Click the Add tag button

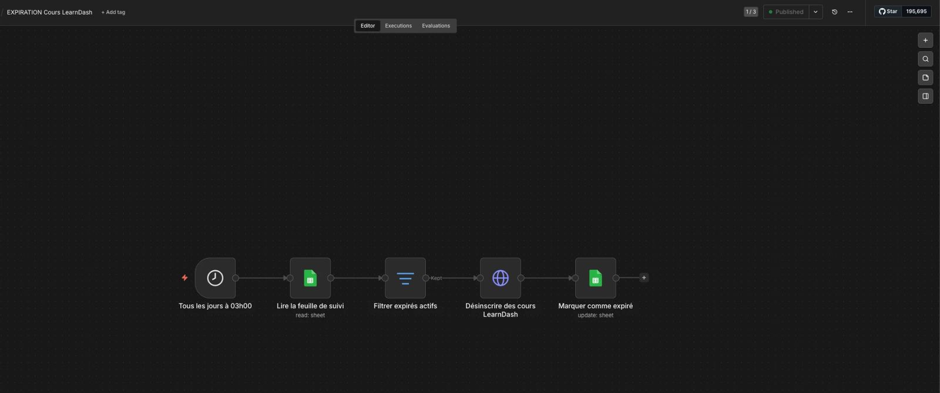113,12
